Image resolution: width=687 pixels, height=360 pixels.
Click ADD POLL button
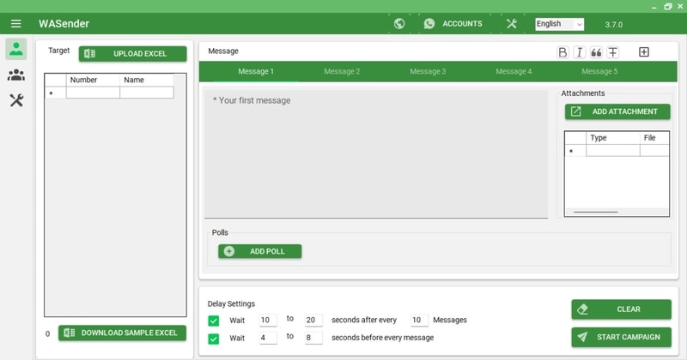tap(260, 251)
